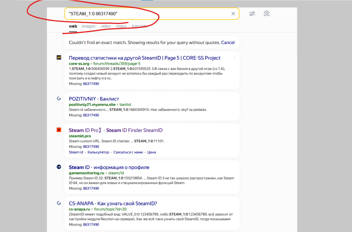Open CS-ANAPA Как узнать свой SteamID result
Screen dimensions: 352x232
tap(113, 203)
